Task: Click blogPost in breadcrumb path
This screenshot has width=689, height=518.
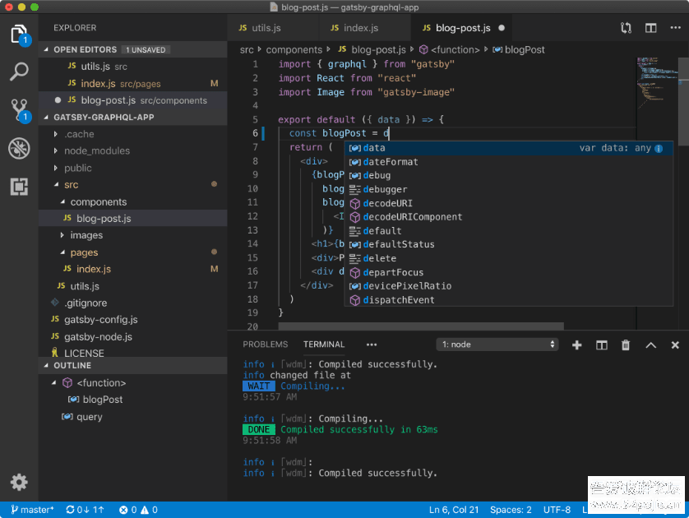Action: [519, 50]
